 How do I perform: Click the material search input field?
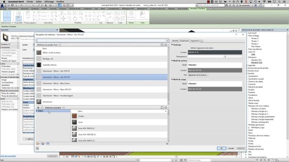pyautogui.click(x=101, y=40)
